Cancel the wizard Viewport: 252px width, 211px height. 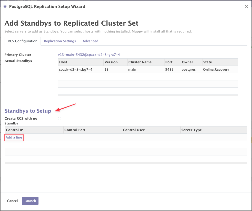tap(12, 201)
